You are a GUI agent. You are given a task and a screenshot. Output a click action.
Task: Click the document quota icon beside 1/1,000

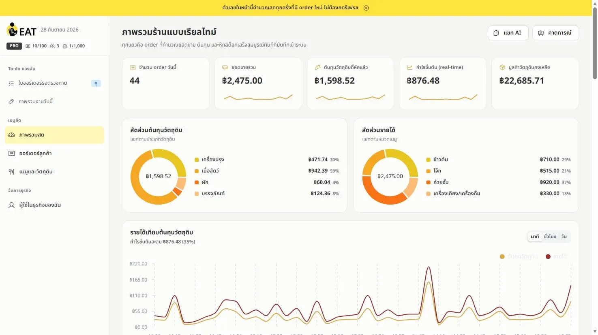(x=65, y=46)
